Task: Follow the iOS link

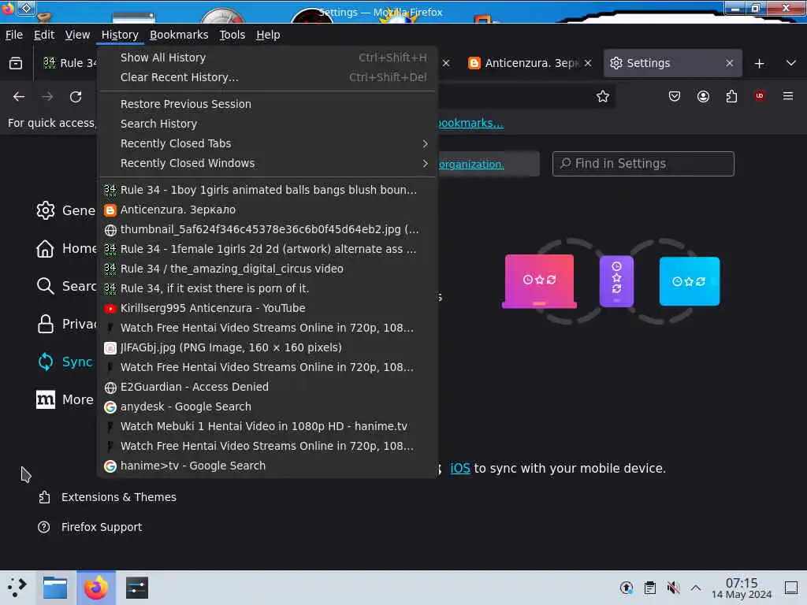Action: point(460,469)
